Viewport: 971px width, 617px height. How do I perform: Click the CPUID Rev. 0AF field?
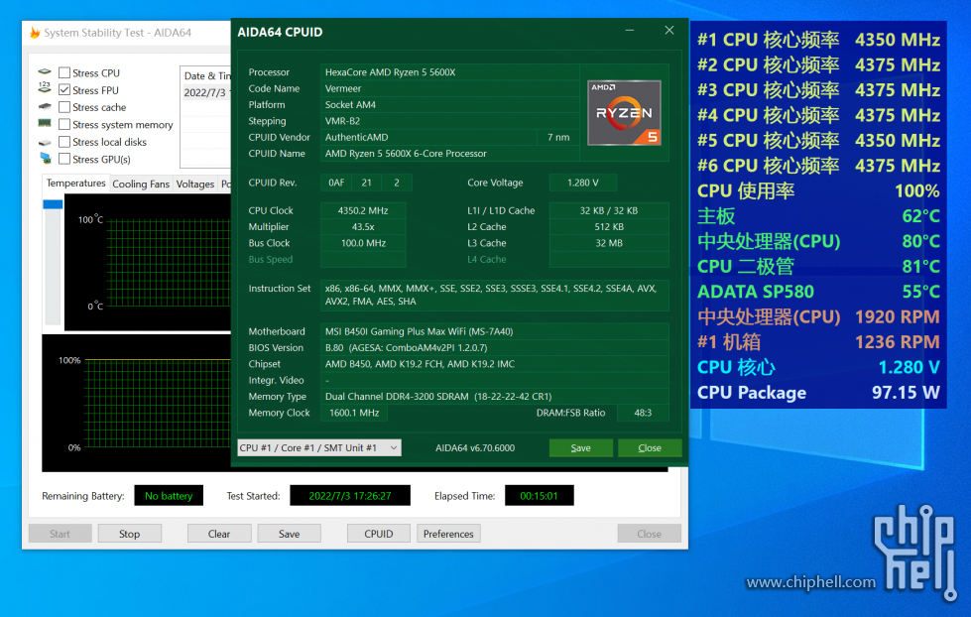[336, 183]
